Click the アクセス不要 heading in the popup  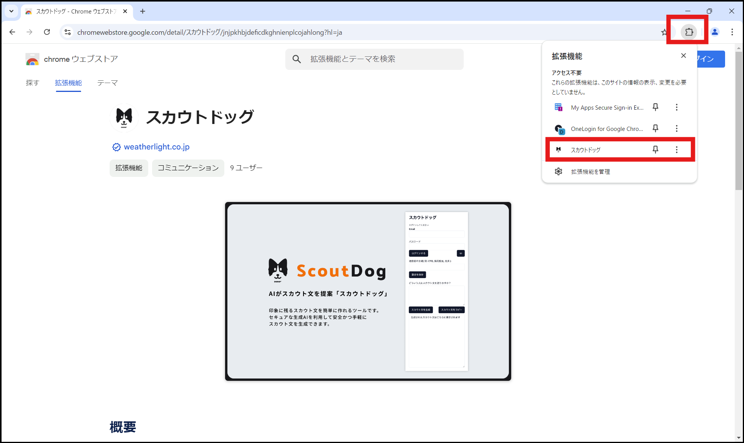tap(566, 73)
